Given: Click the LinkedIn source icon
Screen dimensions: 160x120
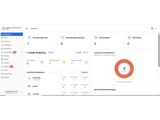Looking at the screenshot, I should click(x=29, y=94).
